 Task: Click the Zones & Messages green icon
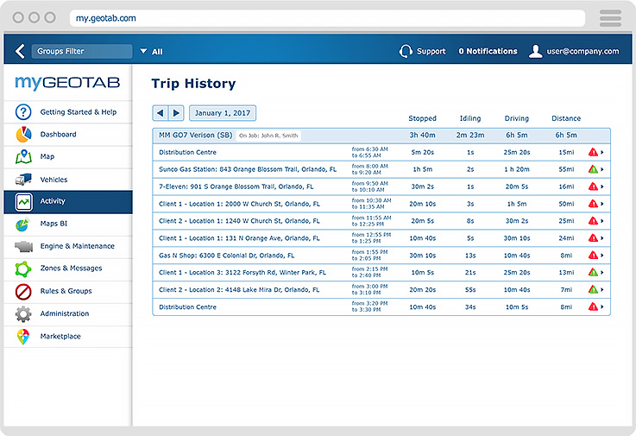point(23,269)
